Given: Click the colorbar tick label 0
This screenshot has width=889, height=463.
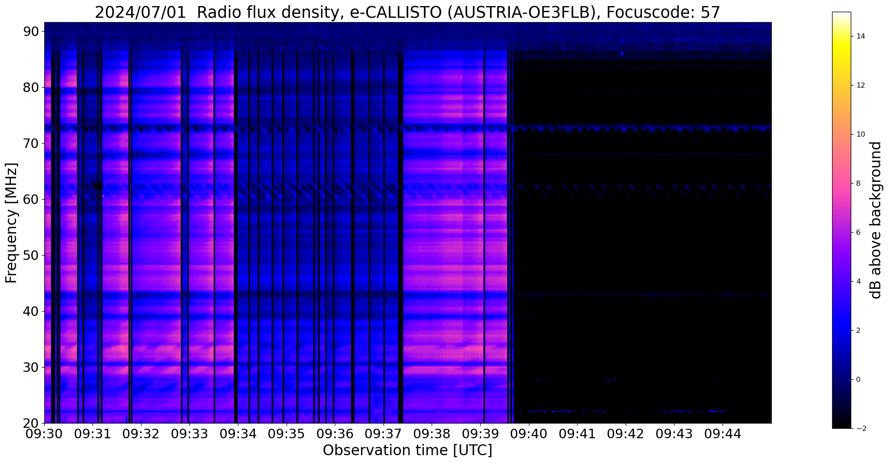Looking at the screenshot, I should [857, 380].
